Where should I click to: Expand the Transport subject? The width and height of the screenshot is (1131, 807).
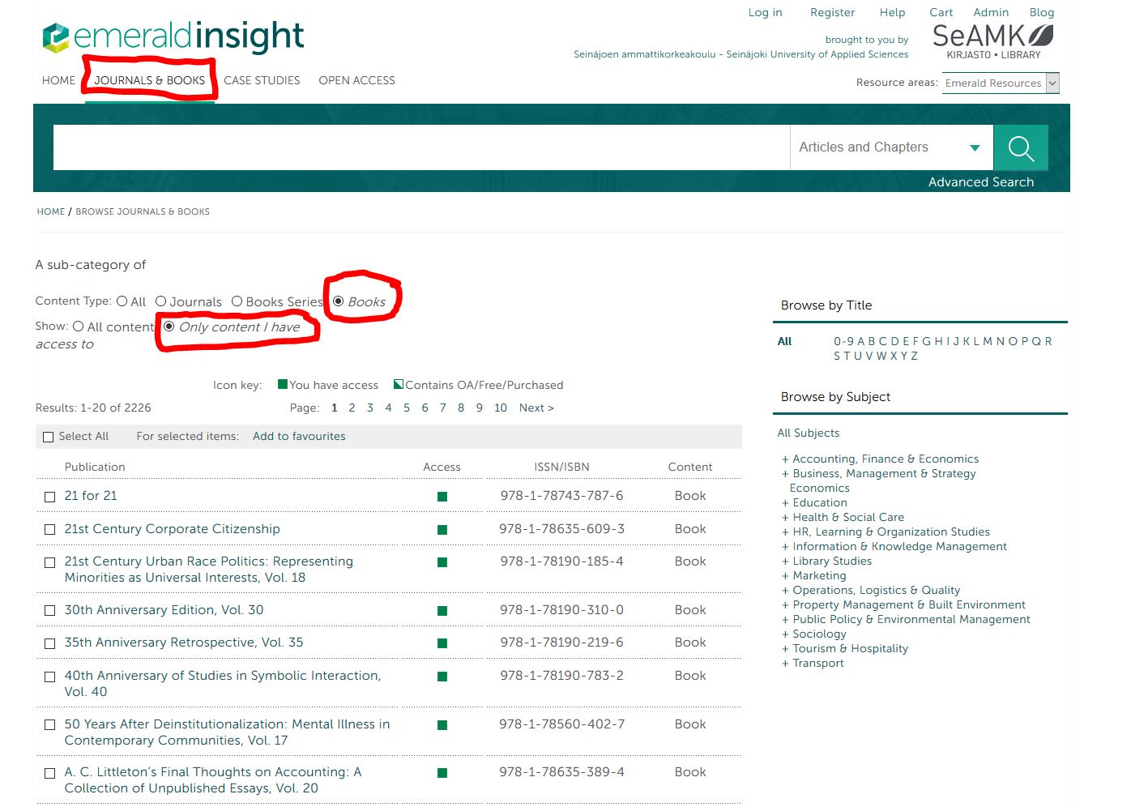pos(785,664)
